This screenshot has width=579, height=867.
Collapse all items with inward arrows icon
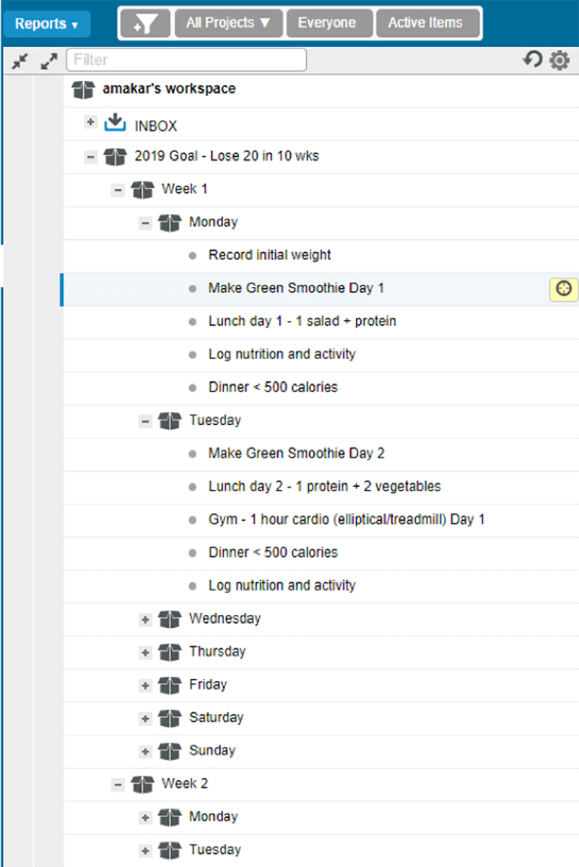point(20,62)
